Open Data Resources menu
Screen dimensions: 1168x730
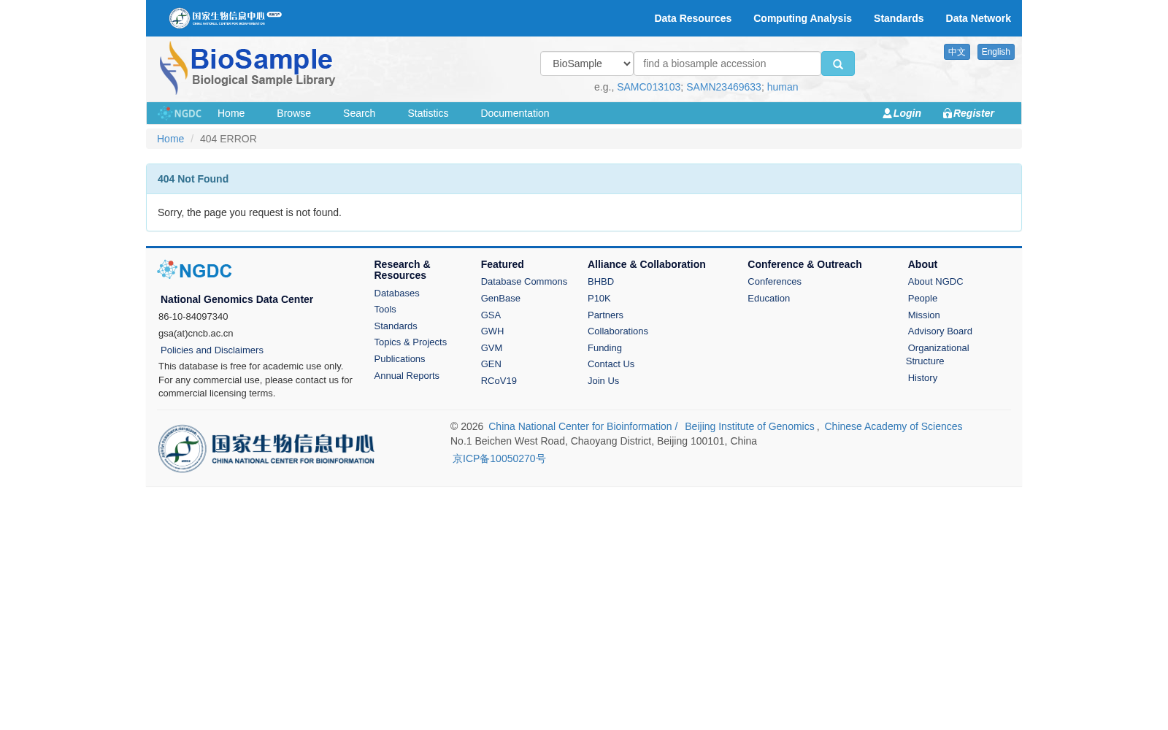click(693, 18)
